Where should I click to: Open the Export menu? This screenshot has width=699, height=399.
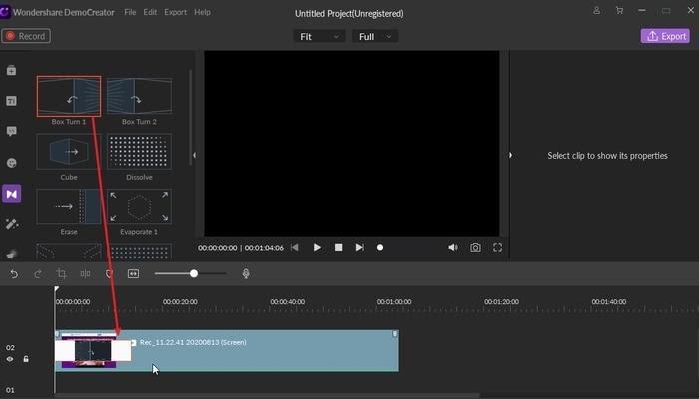(175, 12)
